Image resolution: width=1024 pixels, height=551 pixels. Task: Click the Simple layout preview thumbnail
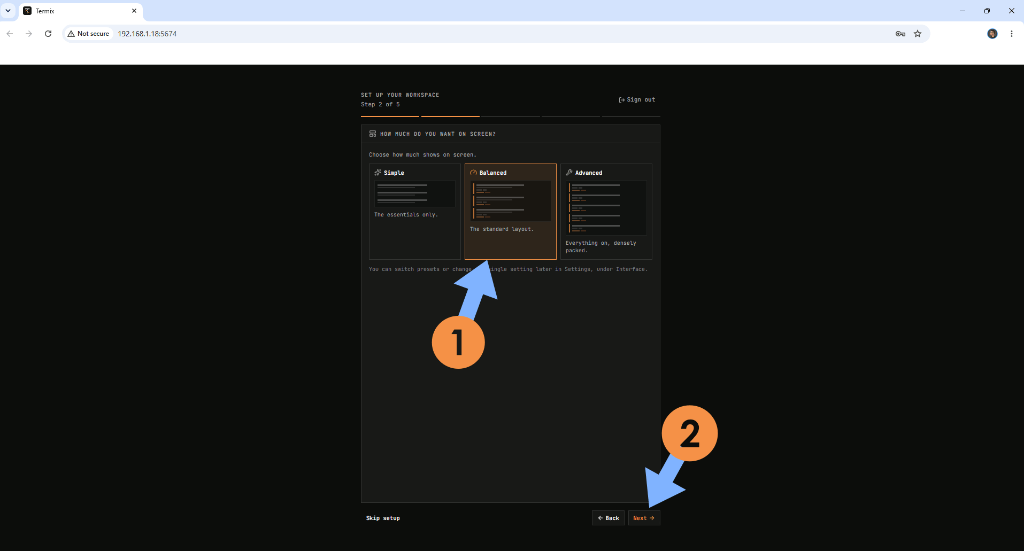(414, 193)
